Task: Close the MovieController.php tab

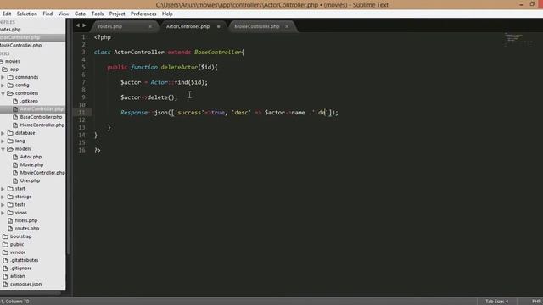Action: coord(287,26)
